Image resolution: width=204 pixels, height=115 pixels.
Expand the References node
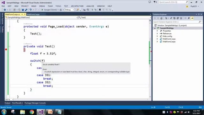[x=157, y=34]
